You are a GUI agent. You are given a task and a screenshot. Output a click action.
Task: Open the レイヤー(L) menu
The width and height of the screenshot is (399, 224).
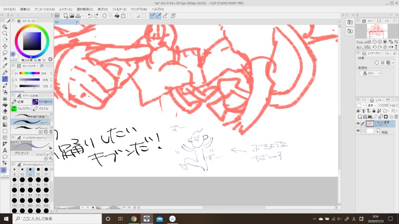(65, 9)
